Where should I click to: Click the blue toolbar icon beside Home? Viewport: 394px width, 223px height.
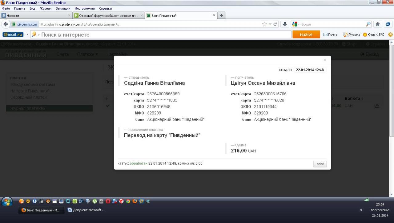pyautogui.click(x=388, y=24)
